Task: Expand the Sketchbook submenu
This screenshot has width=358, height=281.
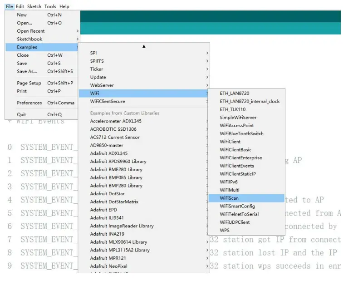Action: pos(29,39)
